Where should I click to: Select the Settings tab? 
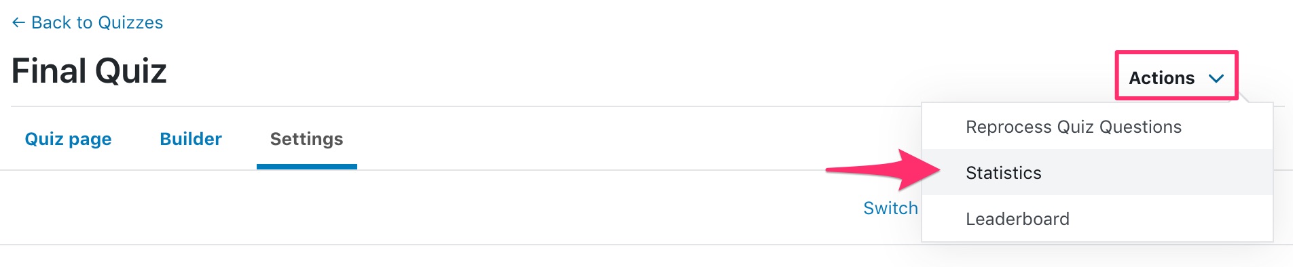[307, 139]
